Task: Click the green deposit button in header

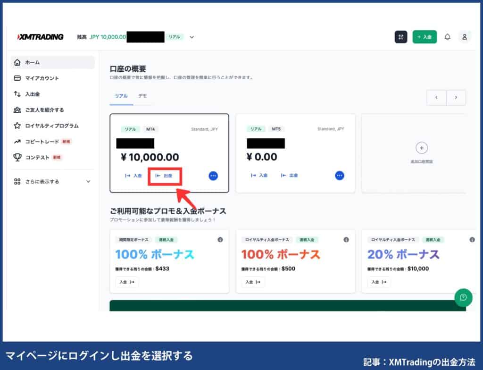Action: click(425, 37)
